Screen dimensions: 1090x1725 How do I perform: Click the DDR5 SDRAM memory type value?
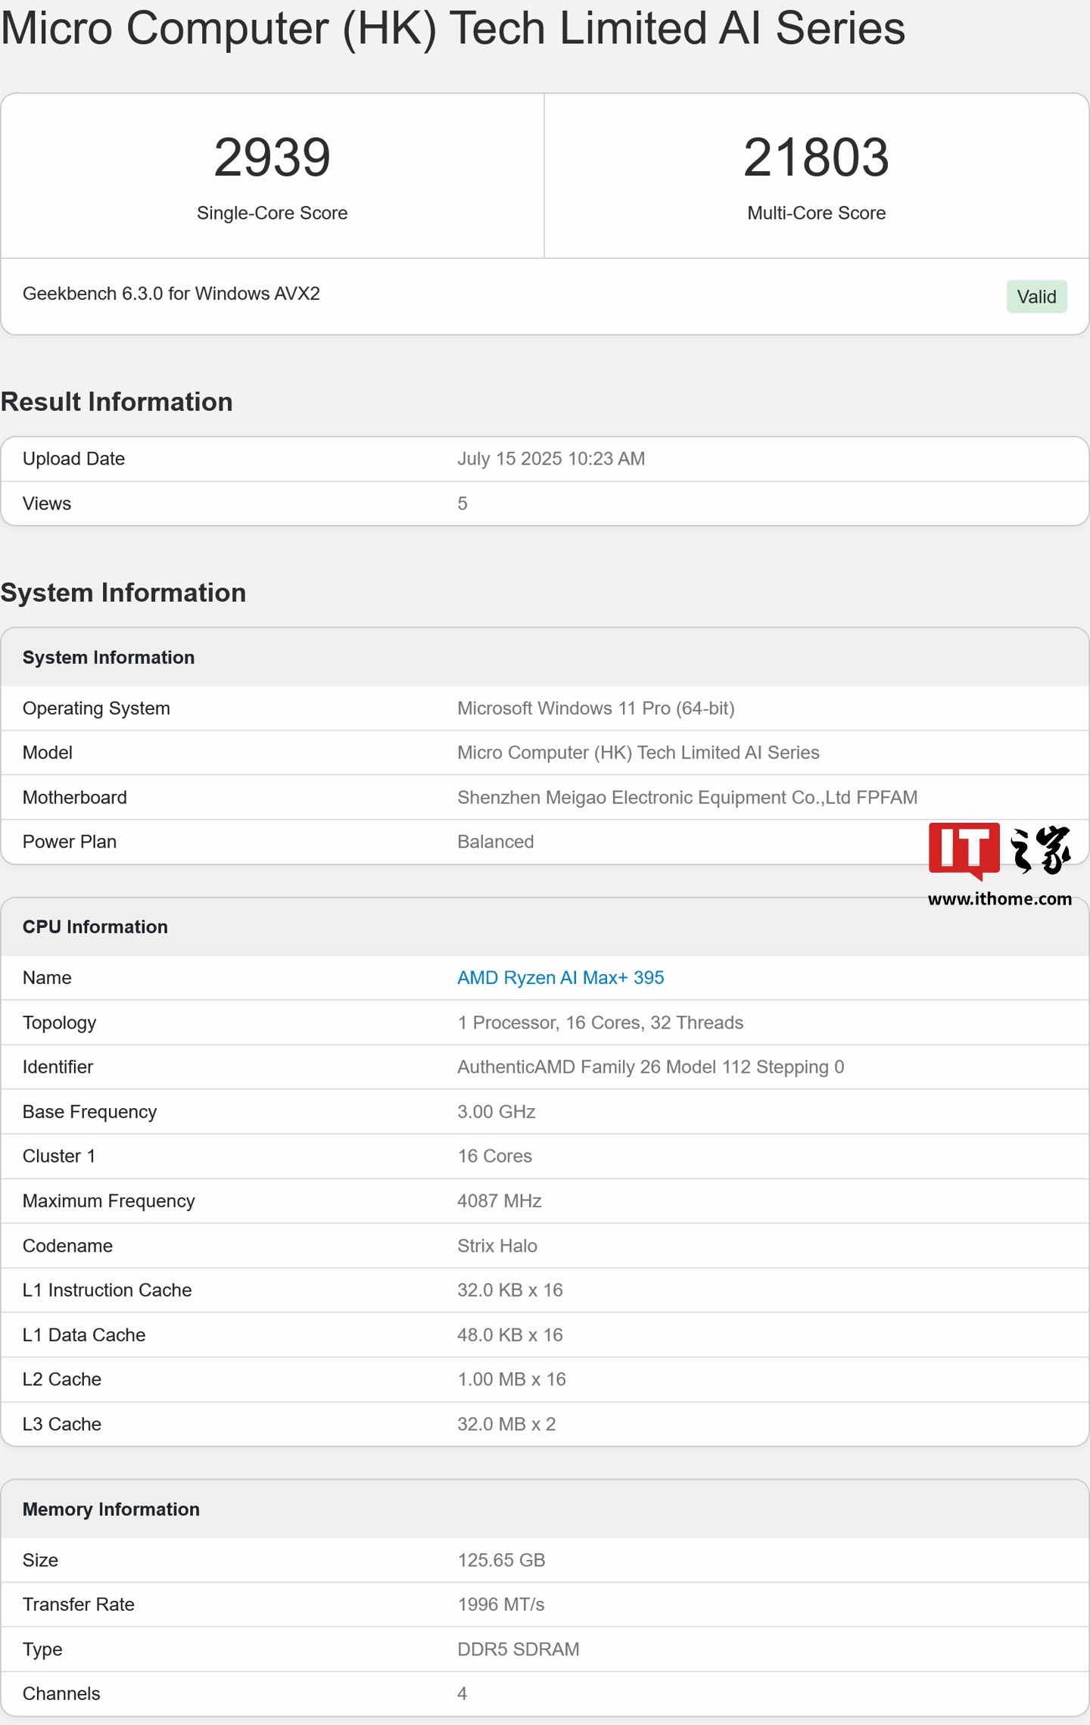[x=518, y=1649]
